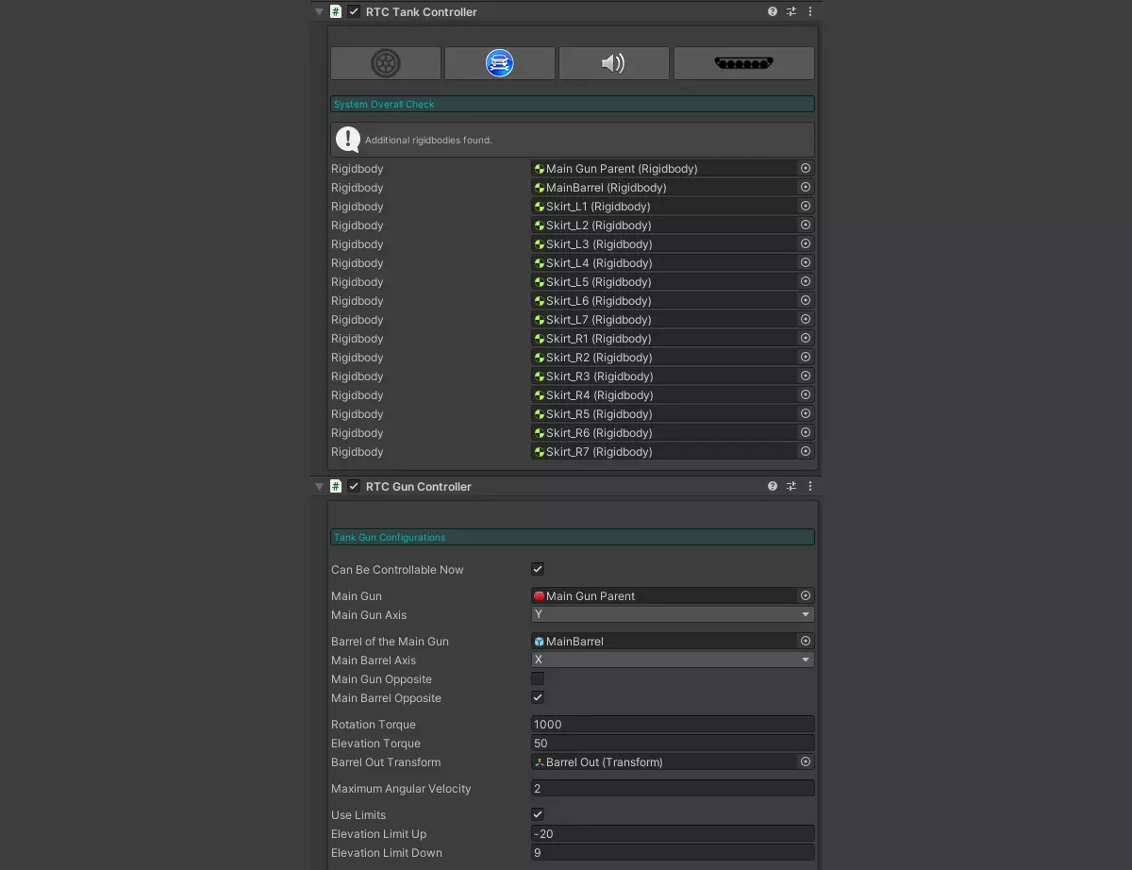Edit the Maximum Angular Velocity field
The height and width of the screenshot is (870, 1132).
click(673, 788)
